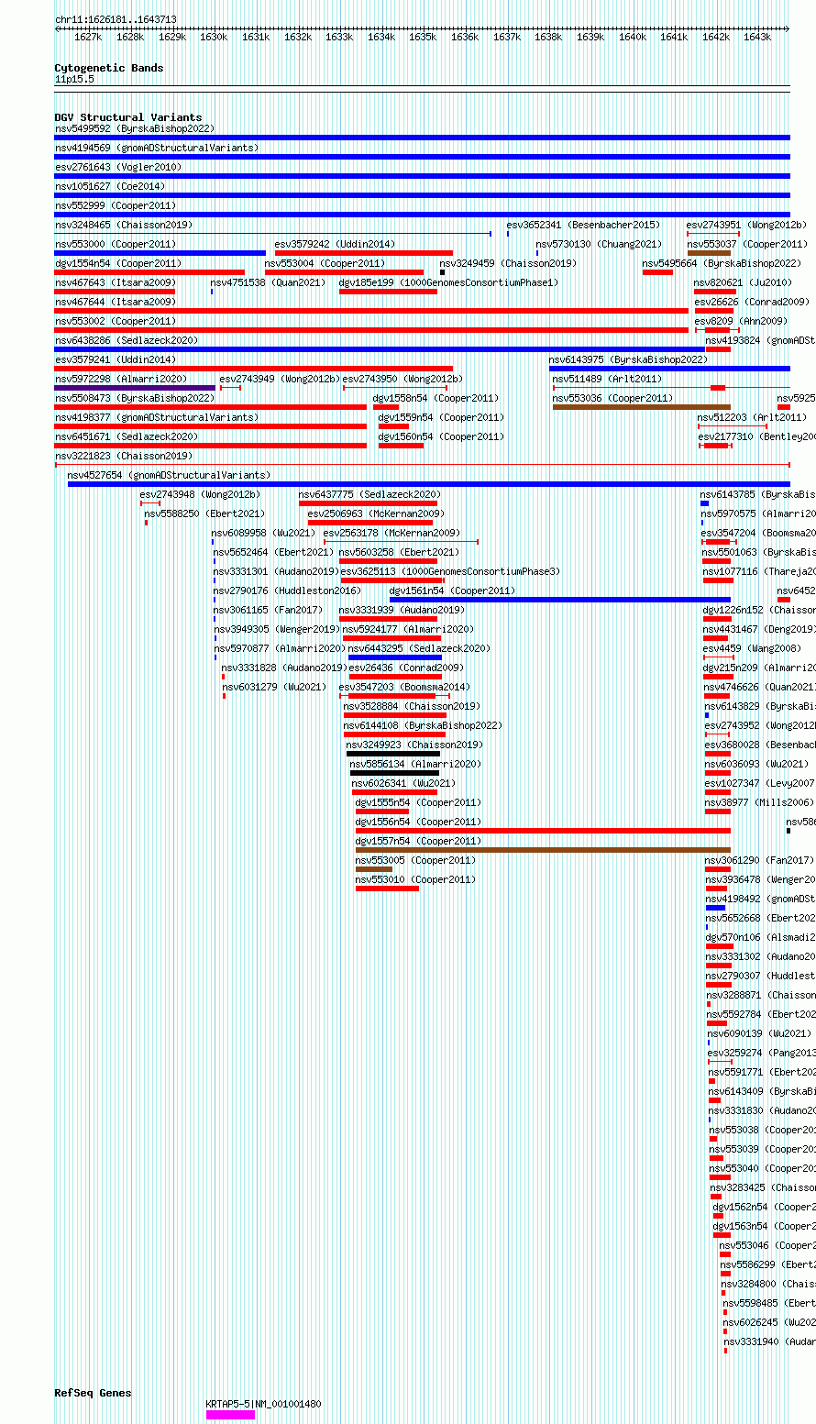Image resolution: width=816 pixels, height=1424 pixels.
Task: Click the RefSeq Genes track title
Action: 93,1393
